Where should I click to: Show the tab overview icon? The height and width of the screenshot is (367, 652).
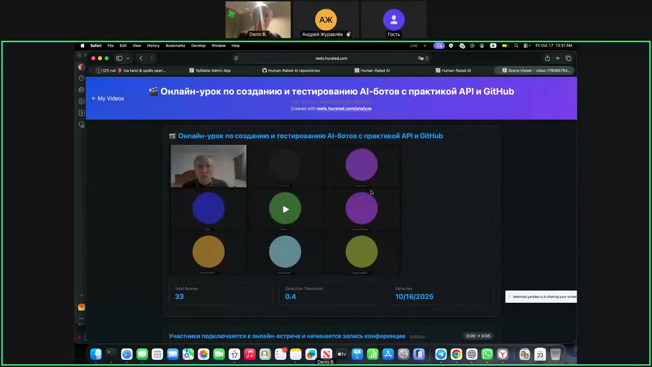[x=568, y=58]
